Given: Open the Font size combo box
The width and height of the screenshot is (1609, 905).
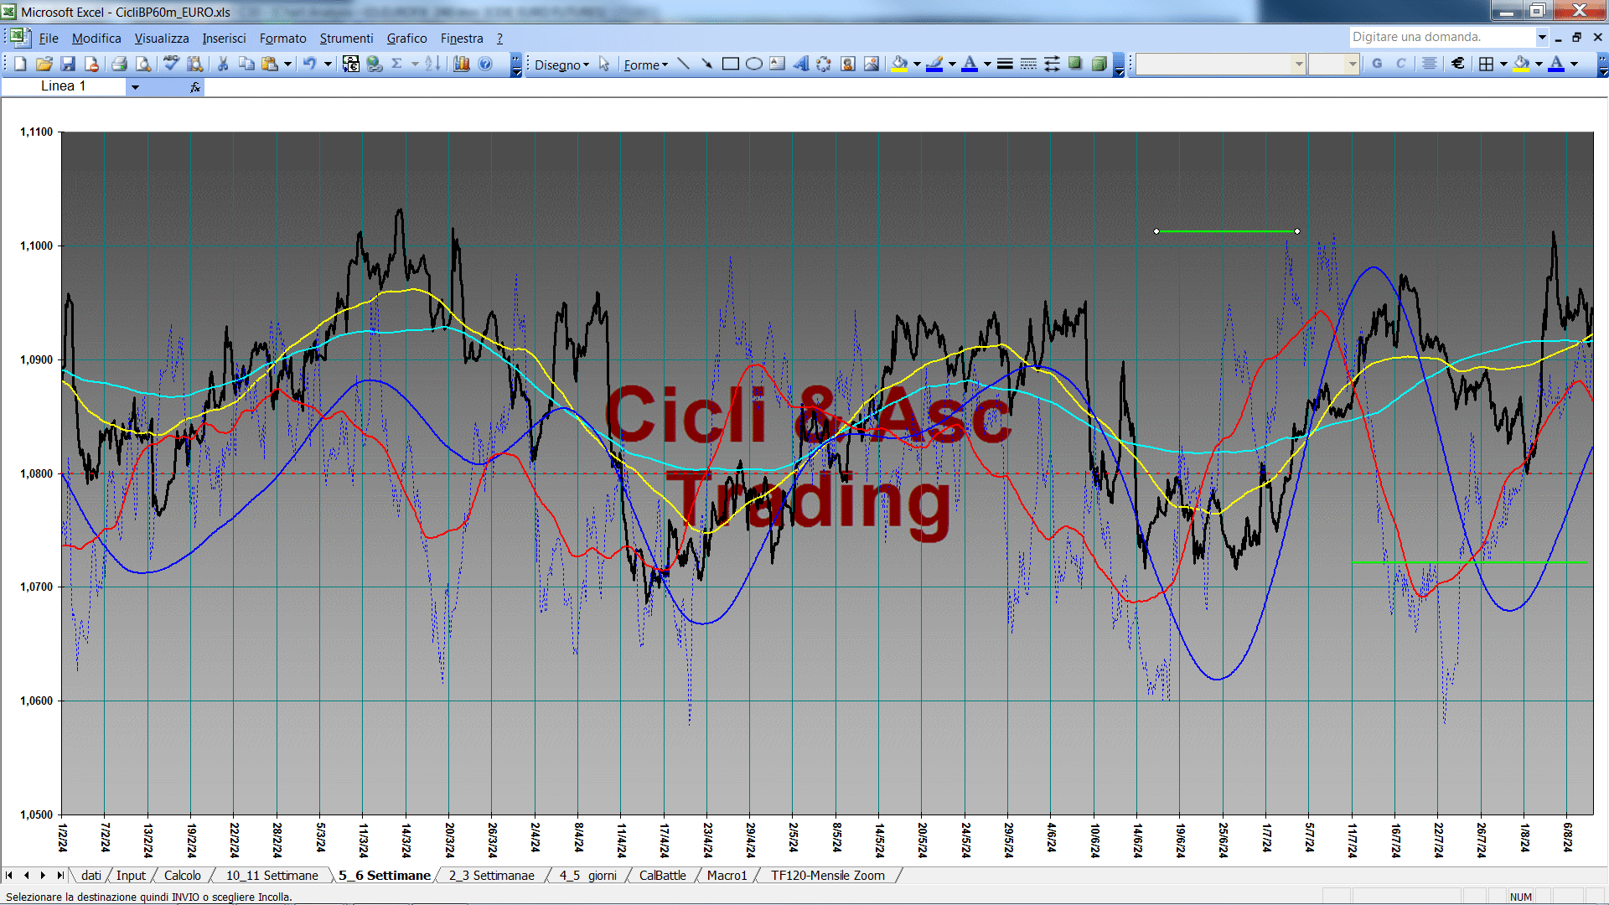Looking at the screenshot, I should pos(1333,64).
